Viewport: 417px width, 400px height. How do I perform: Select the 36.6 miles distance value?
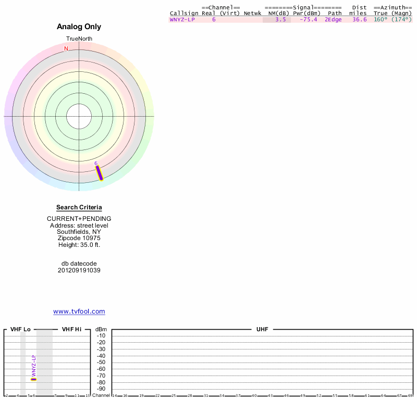[x=359, y=19]
